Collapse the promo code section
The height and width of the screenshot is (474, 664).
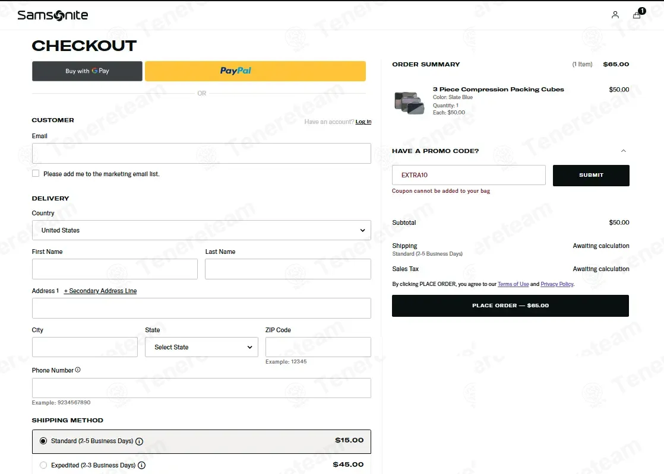tap(624, 151)
